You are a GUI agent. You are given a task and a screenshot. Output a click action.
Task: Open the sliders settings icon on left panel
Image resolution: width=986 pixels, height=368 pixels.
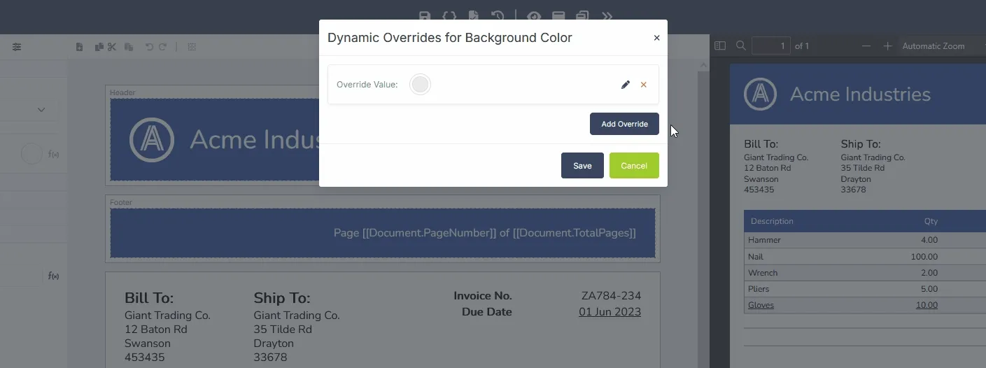[x=17, y=47]
